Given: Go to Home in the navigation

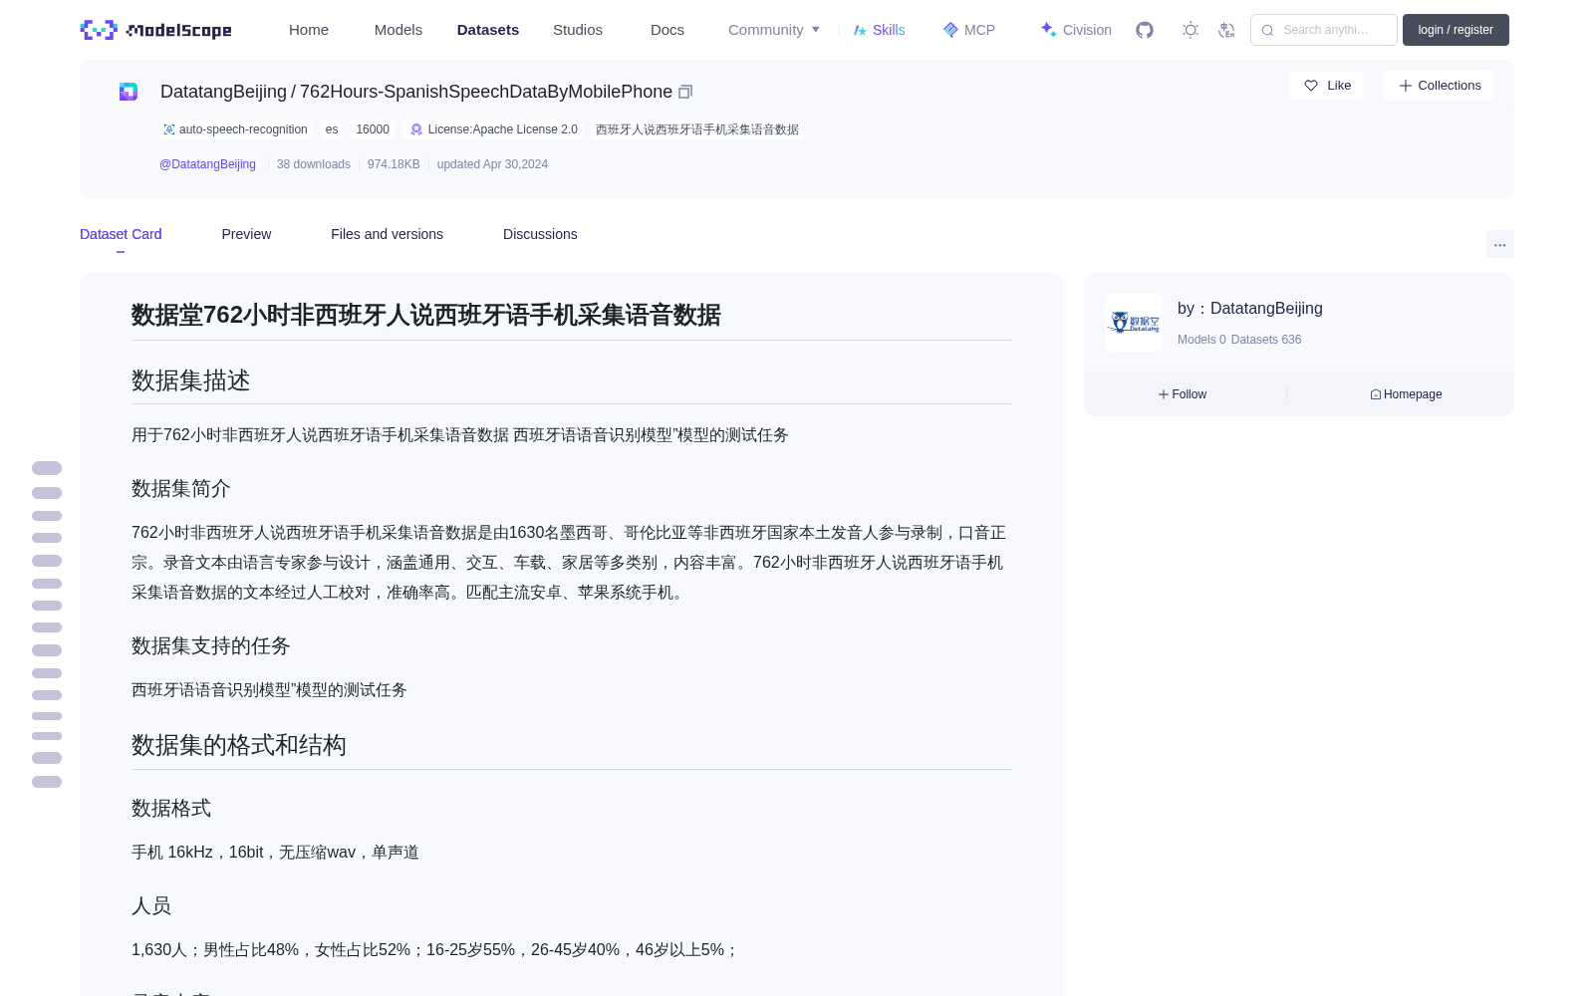Looking at the screenshot, I should (x=309, y=30).
